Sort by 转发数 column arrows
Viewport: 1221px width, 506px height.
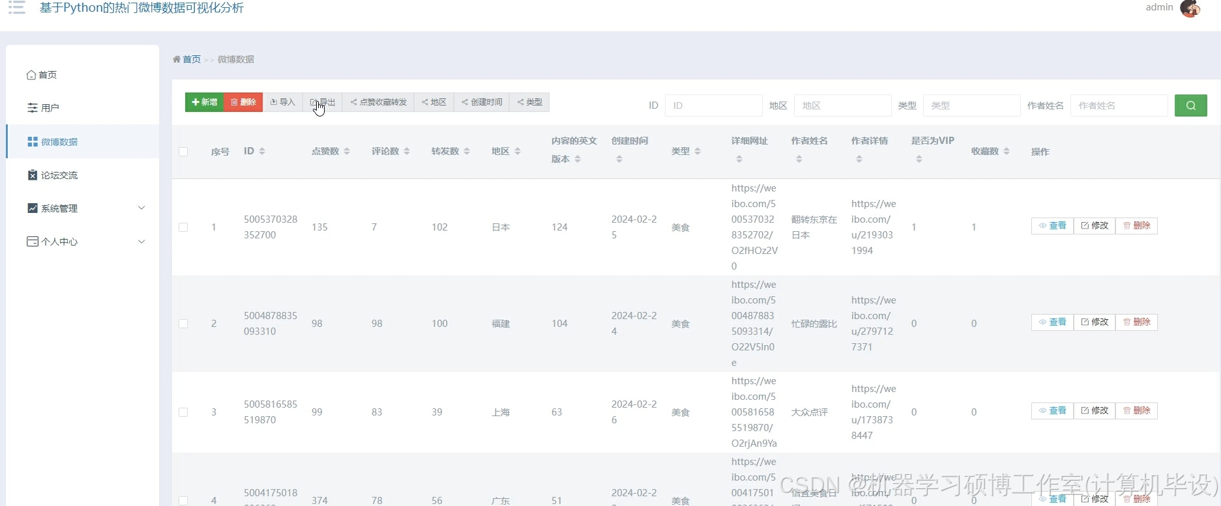[467, 151]
